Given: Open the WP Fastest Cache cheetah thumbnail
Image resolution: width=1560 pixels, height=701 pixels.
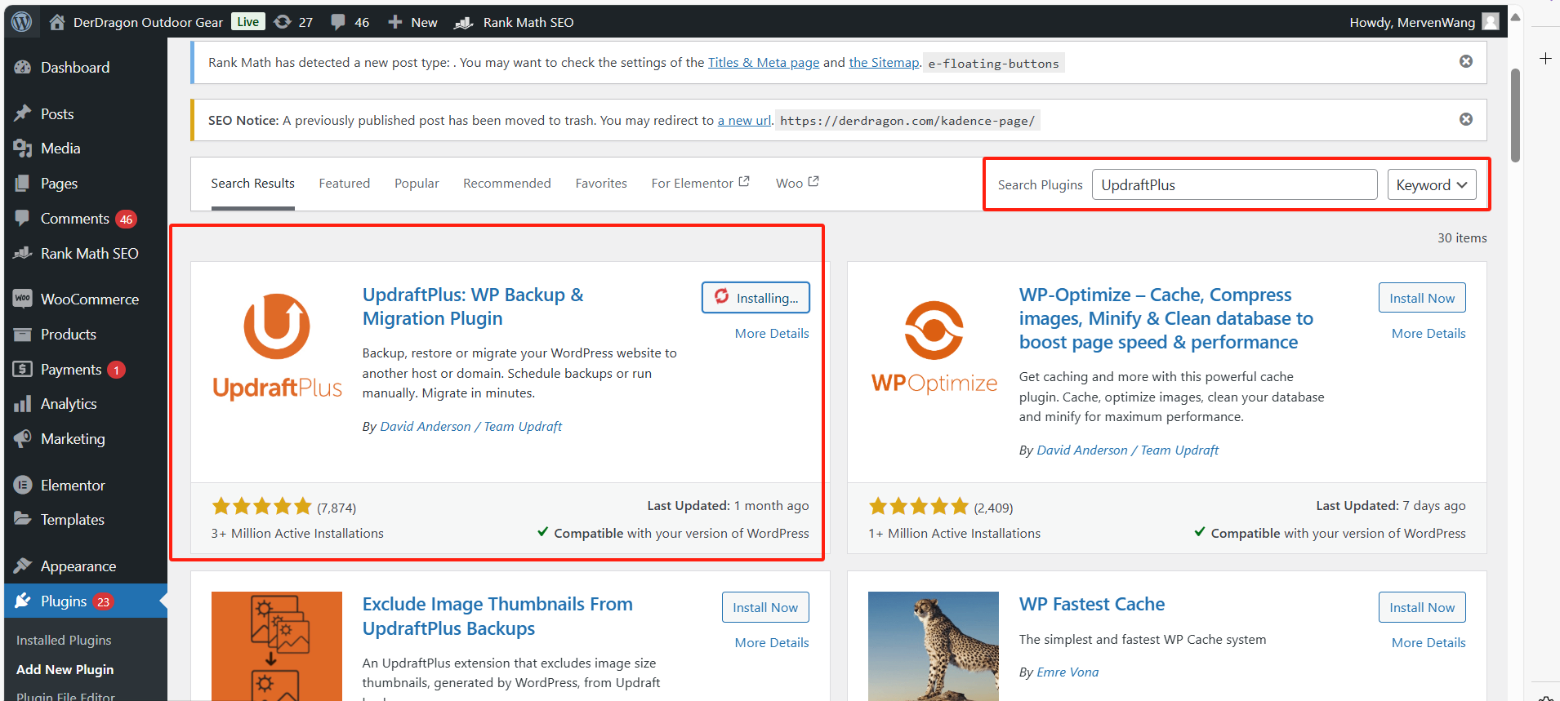Looking at the screenshot, I should pyautogui.click(x=933, y=646).
